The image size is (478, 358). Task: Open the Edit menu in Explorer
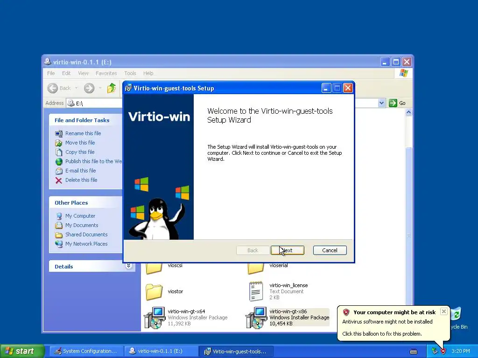(x=66, y=73)
